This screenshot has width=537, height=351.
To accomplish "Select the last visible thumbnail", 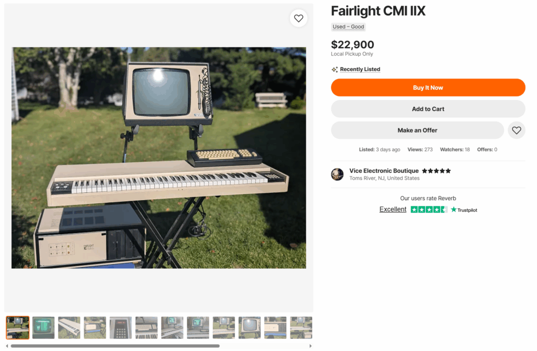I will click(x=301, y=328).
